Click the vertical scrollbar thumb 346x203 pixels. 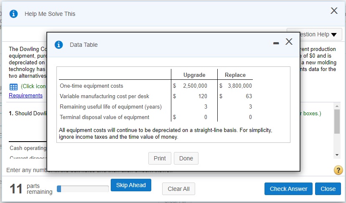click(x=337, y=122)
